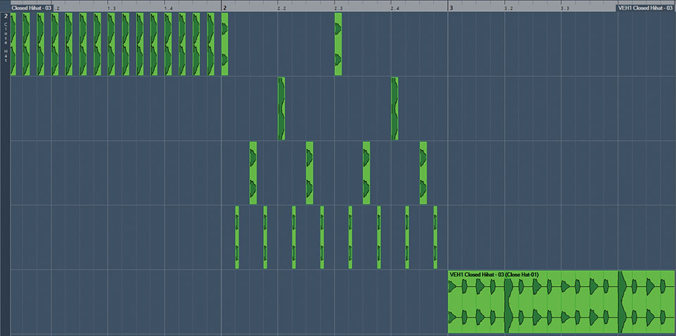Click ruler marker for bar 3

[x=451, y=8]
